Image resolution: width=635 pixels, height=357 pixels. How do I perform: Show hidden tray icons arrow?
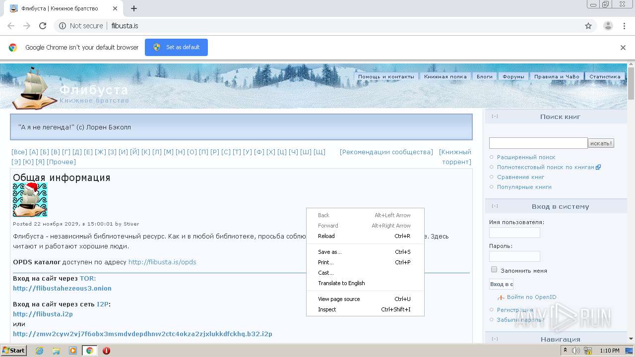[x=566, y=351]
